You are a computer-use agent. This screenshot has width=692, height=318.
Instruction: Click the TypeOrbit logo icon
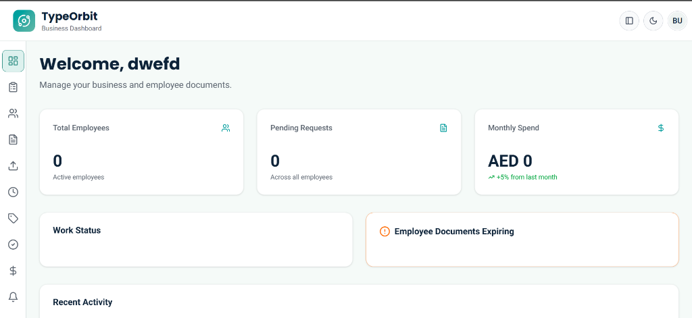pos(24,21)
